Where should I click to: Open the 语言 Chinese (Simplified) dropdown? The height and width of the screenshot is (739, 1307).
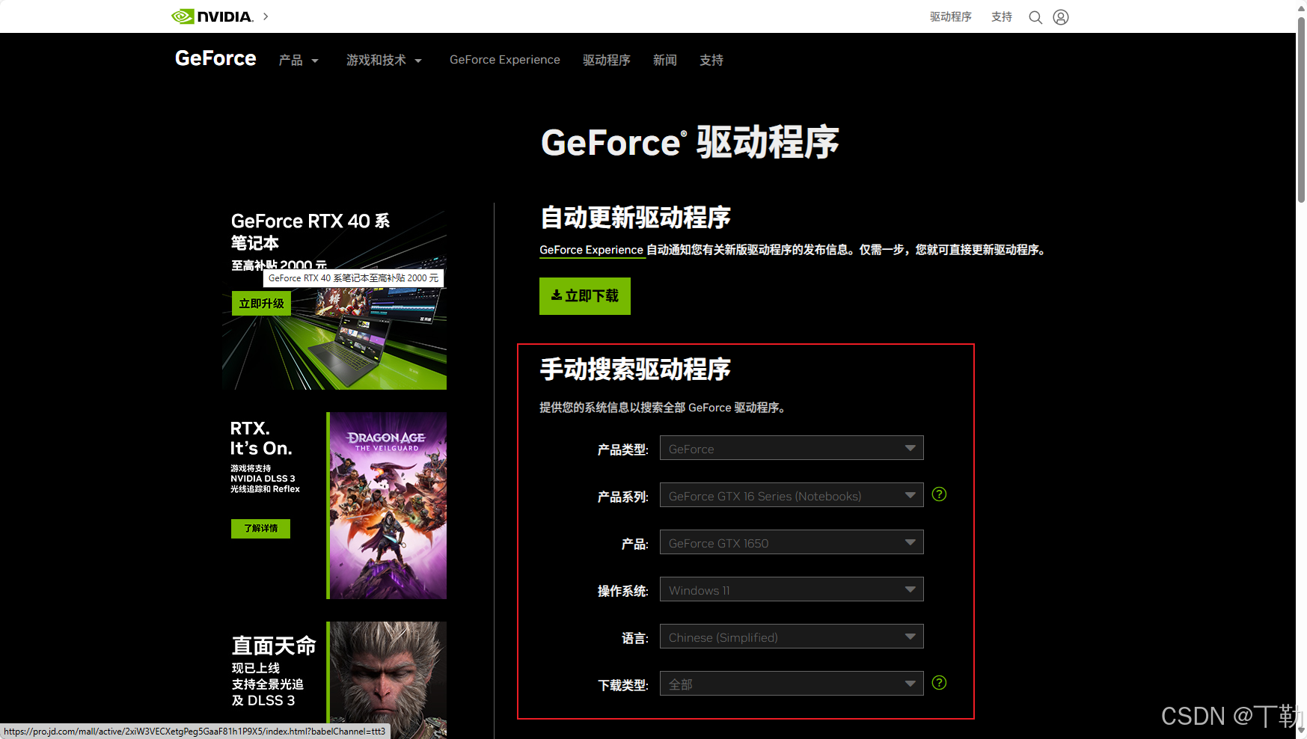pos(792,637)
